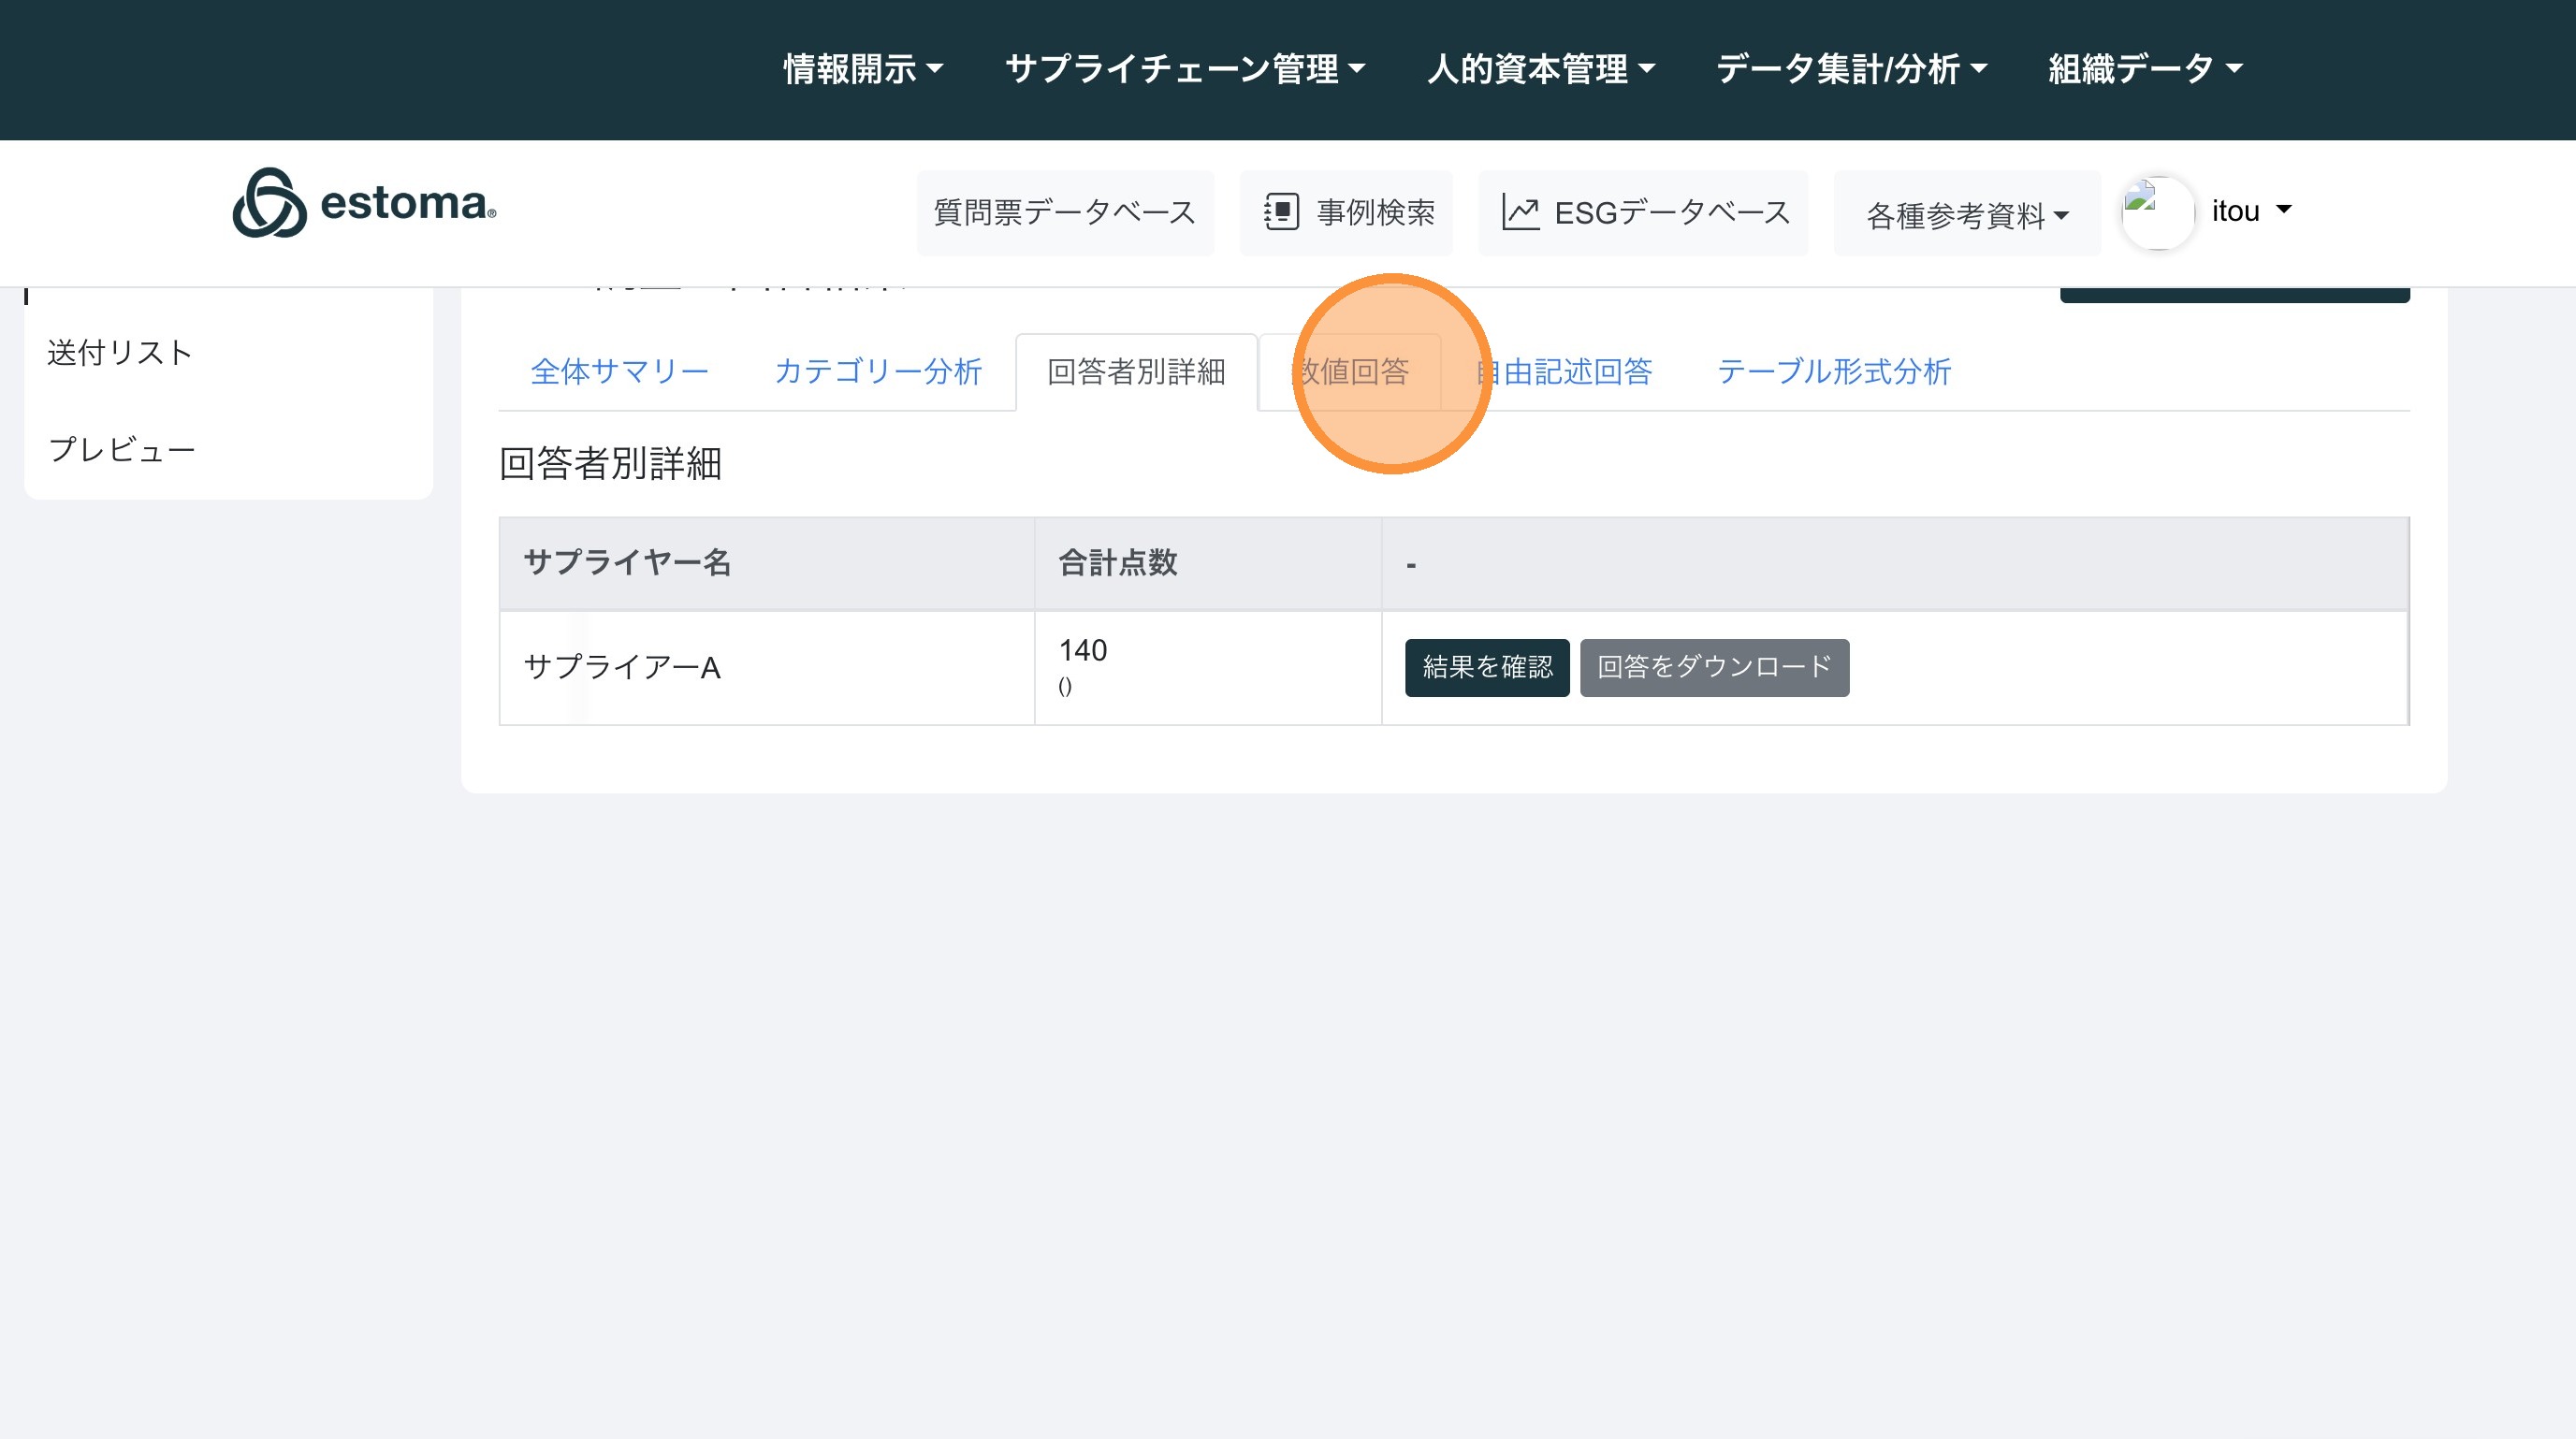Expand the 各種参考資料 dropdown
Viewport: 2576px width, 1439px height.
click(1966, 215)
